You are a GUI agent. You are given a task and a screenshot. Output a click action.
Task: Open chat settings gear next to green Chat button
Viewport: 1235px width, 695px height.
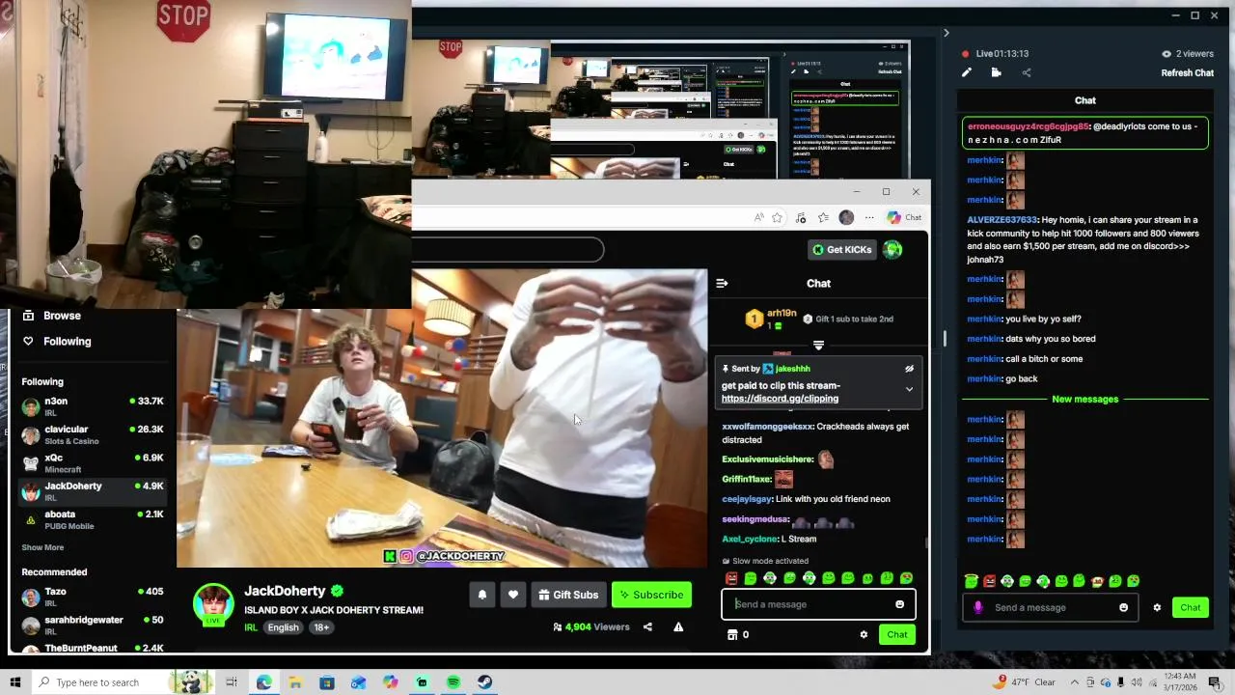[x=864, y=634]
